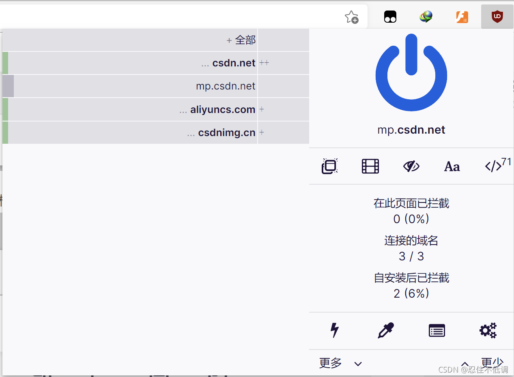
Task: Click the Tampermonkey extension icon
Action: pyautogui.click(x=390, y=17)
